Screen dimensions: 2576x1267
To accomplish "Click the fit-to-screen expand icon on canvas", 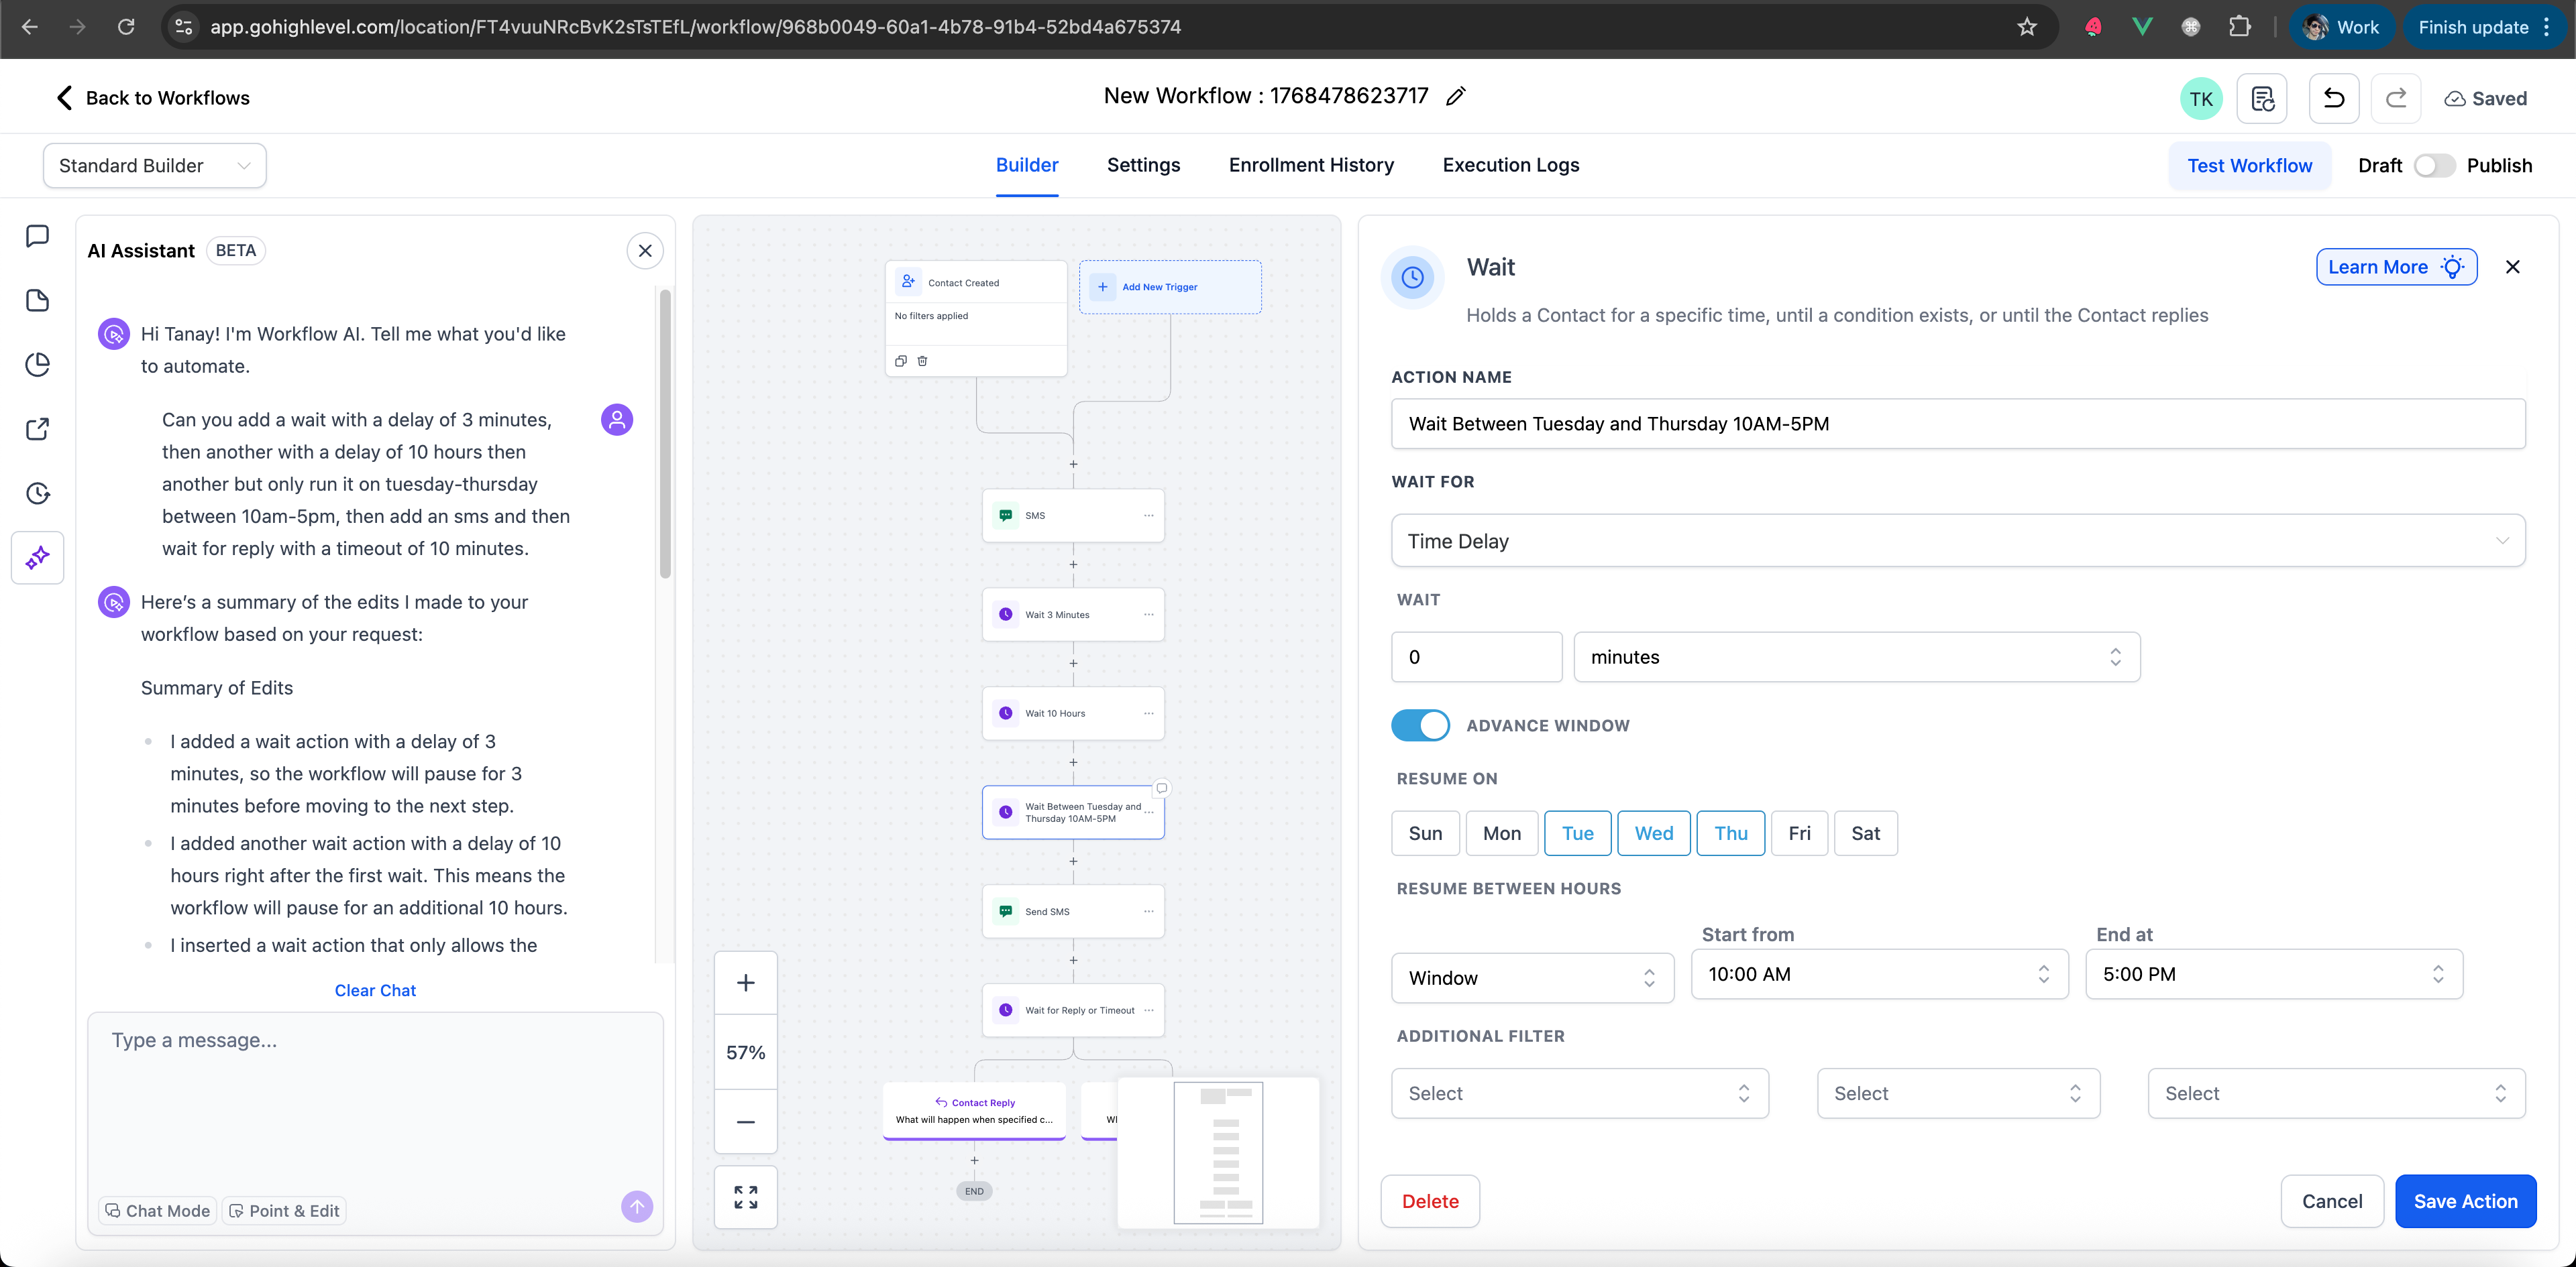I will pos(746,1196).
